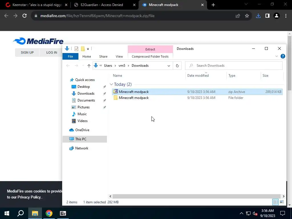Expand the Explorer ribbon chevron
Screen dimensions: 292x219
coord(277,56)
